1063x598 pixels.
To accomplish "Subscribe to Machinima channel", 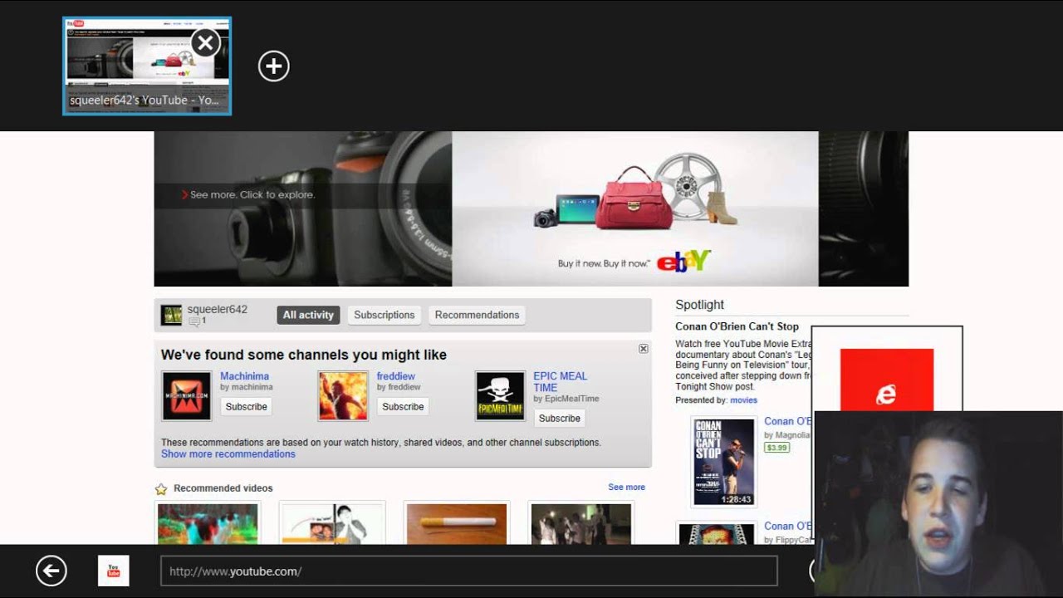I will [246, 406].
